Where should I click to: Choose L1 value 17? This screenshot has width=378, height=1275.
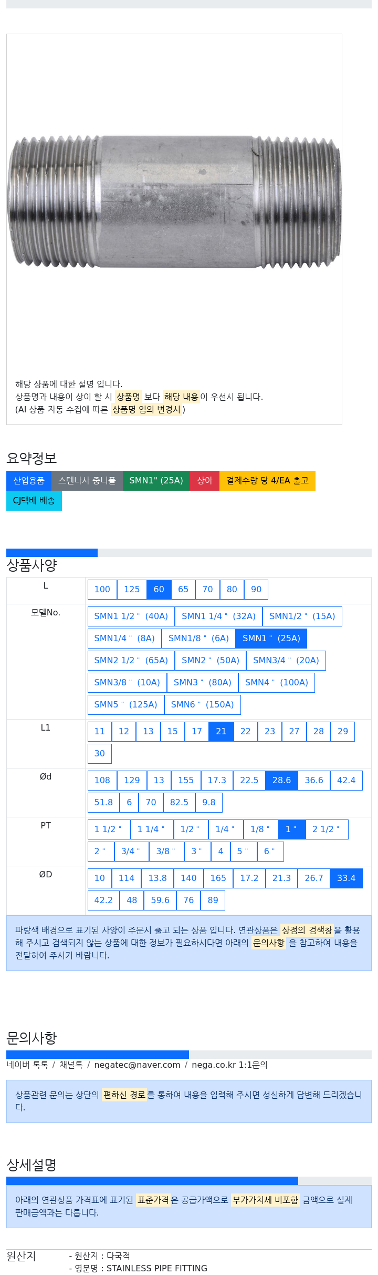[197, 732]
